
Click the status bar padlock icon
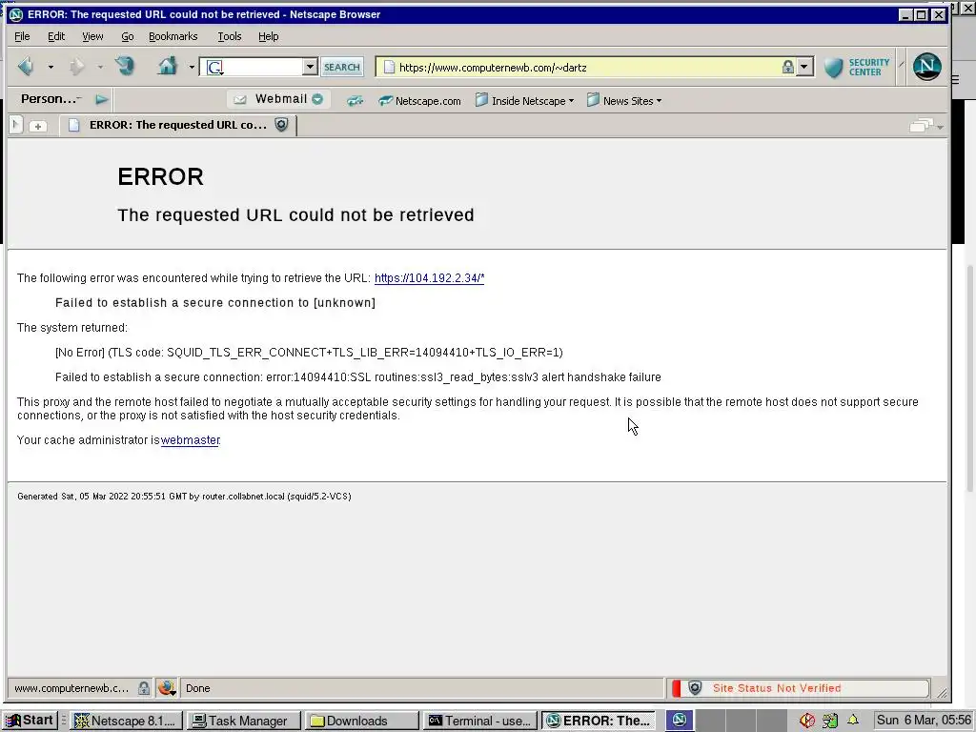(144, 688)
